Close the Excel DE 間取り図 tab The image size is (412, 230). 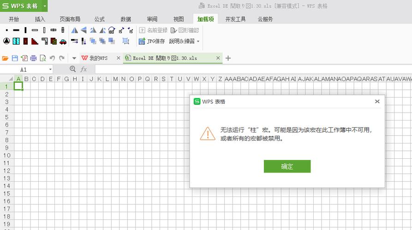pos(218,58)
